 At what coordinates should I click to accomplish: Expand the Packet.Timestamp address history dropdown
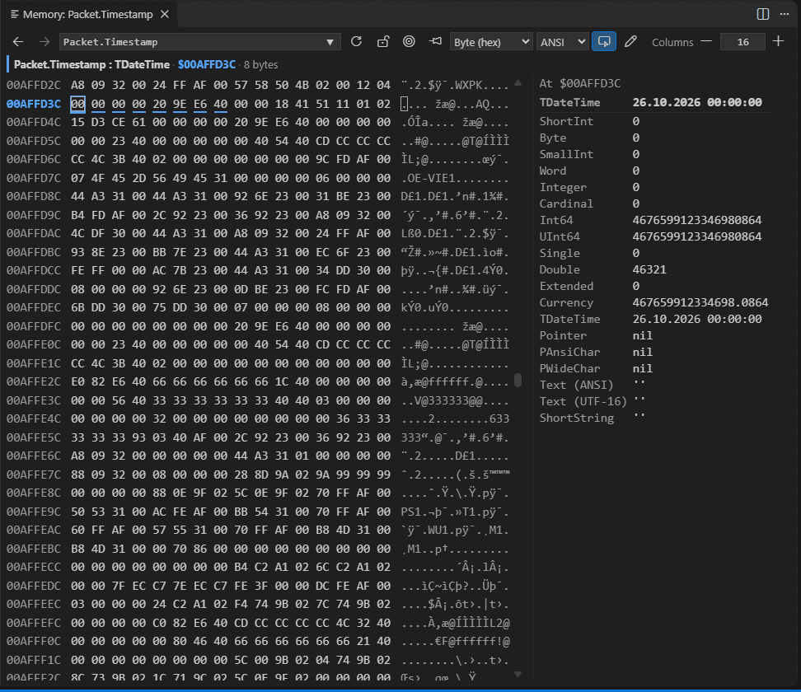click(x=330, y=42)
